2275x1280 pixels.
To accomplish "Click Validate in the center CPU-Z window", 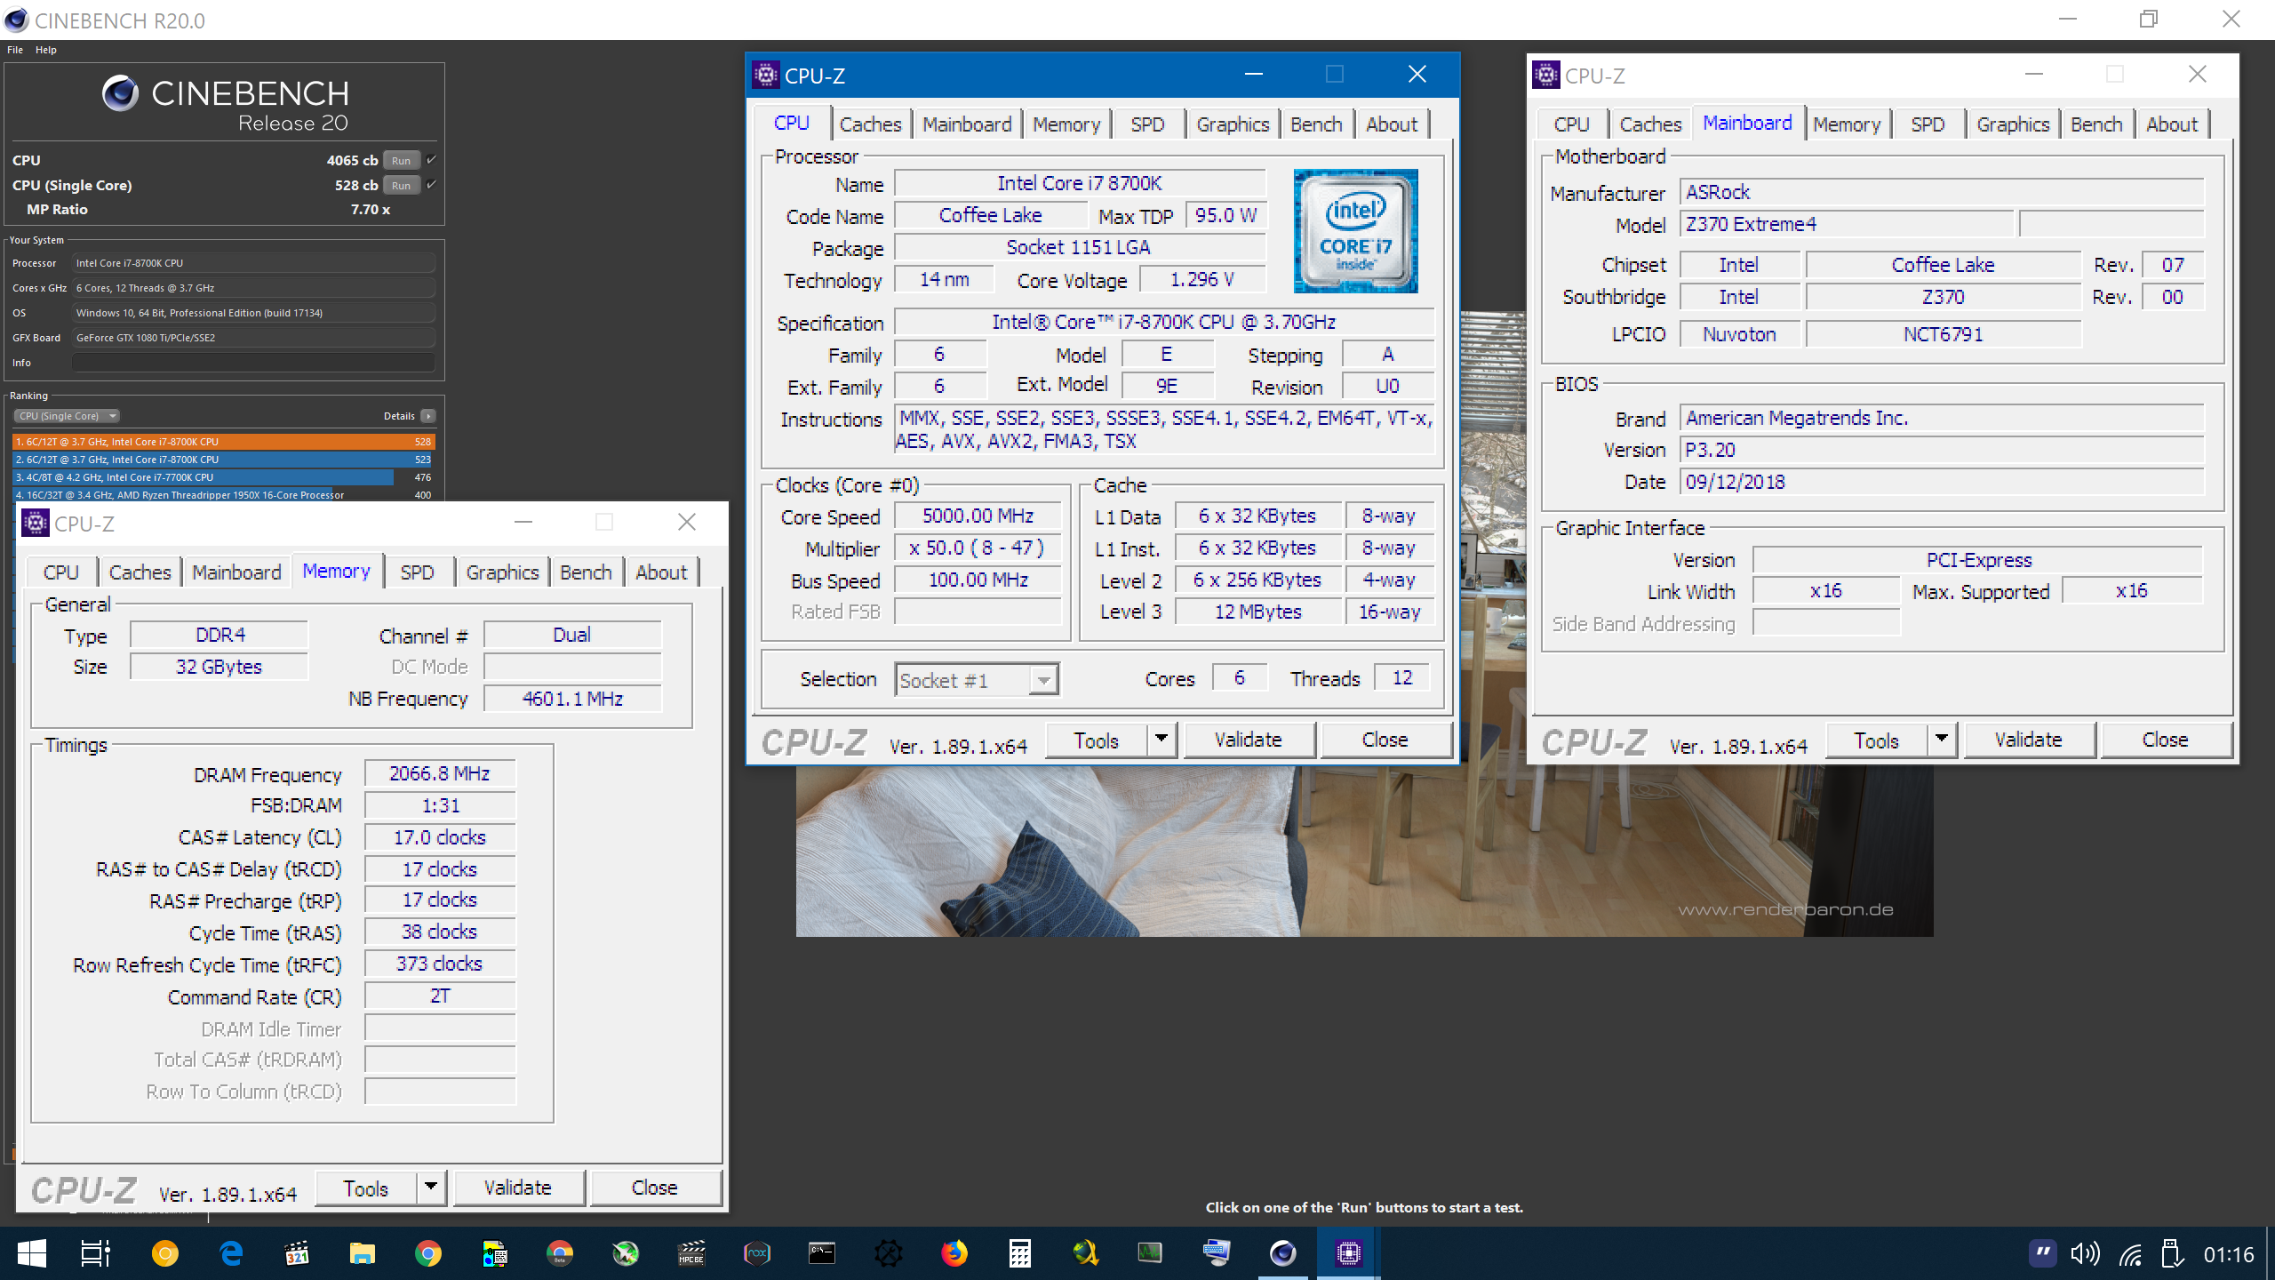I will pos(1248,740).
